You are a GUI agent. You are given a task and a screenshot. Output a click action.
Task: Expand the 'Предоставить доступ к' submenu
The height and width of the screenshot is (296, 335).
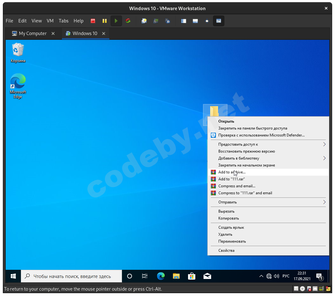coord(268,144)
